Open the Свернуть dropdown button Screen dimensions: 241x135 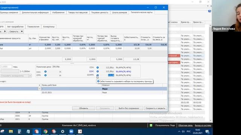[16, 31]
